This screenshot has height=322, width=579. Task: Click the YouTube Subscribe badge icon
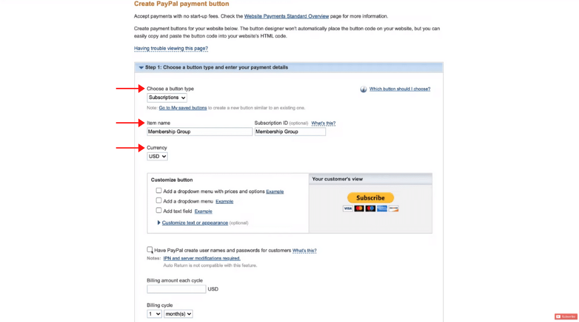coord(566,316)
